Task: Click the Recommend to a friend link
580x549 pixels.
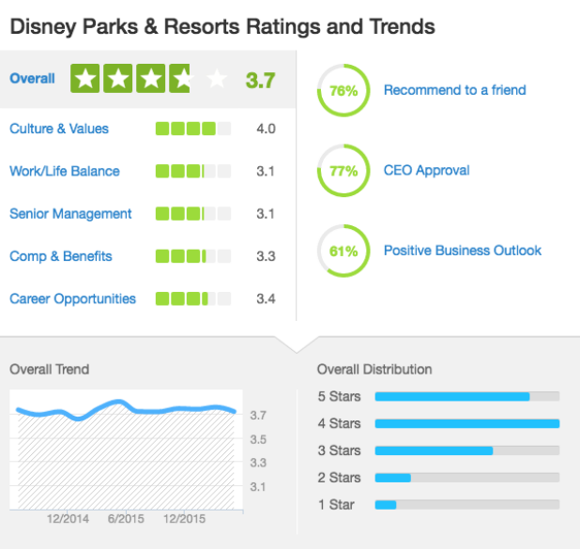Action: 454,91
